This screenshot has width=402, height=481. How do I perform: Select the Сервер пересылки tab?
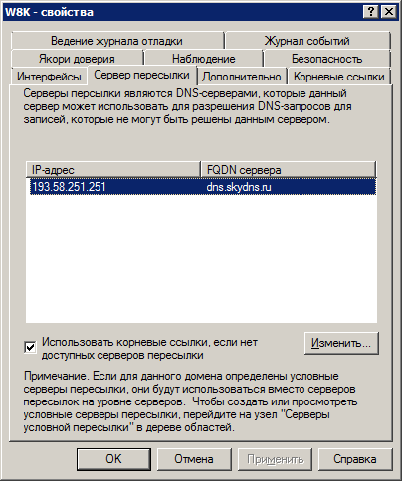tap(142, 75)
